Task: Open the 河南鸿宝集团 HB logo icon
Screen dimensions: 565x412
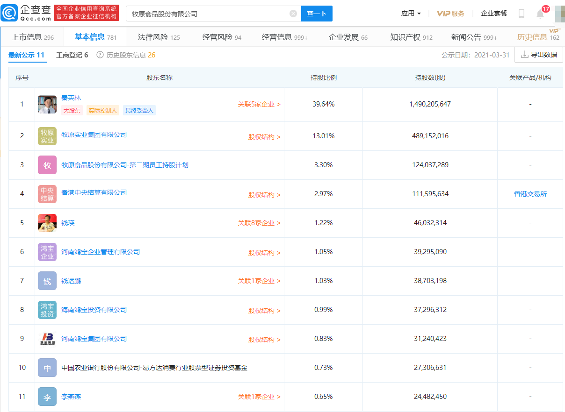Action: tap(47, 339)
